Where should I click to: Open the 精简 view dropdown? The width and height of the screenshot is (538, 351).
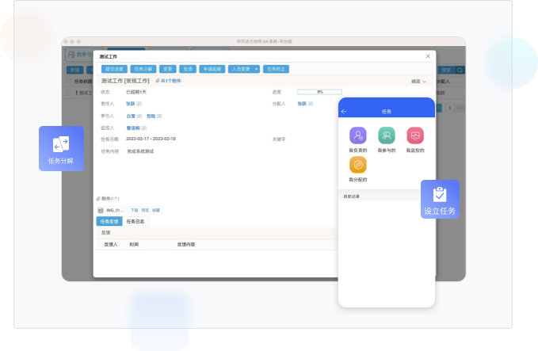(x=418, y=81)
